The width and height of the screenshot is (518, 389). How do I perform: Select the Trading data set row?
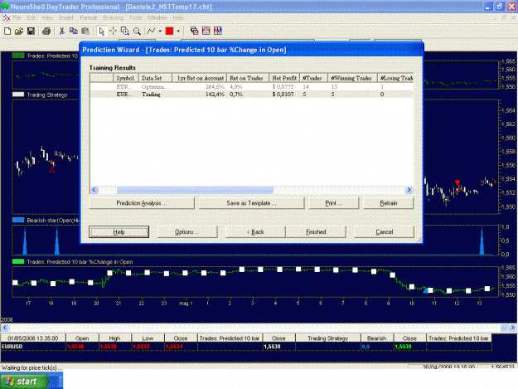(252, 95)
